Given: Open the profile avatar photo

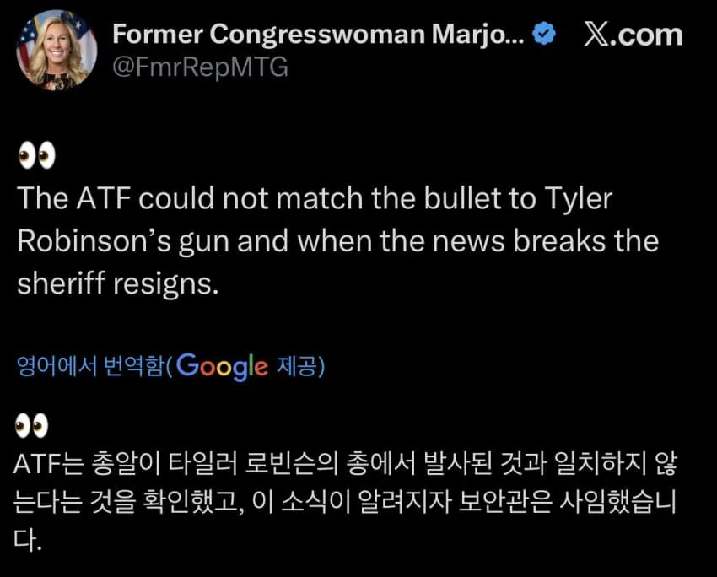Looking at the screenshot, I should pyautogui.click(x=56, y=48).
